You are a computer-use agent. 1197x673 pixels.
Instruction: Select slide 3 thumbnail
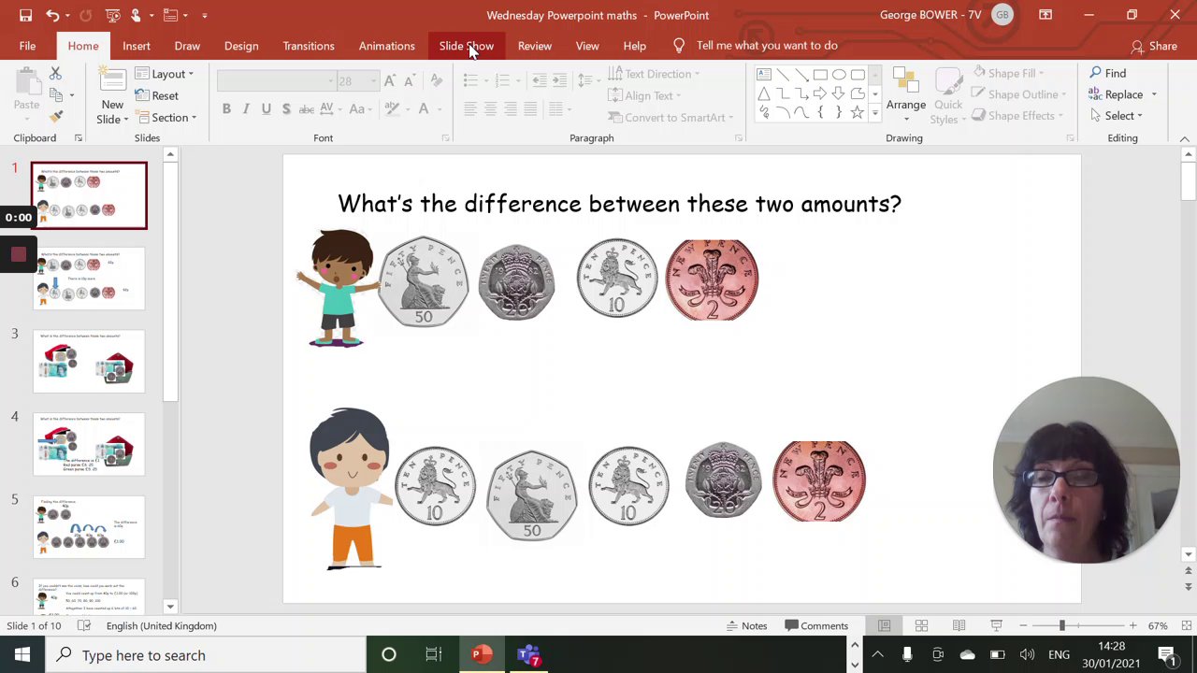click(89, 361)
